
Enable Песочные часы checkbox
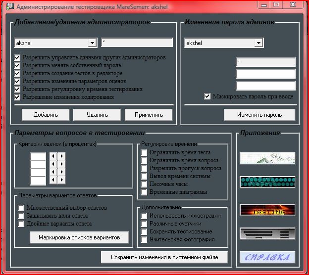[x=144, y=184]
